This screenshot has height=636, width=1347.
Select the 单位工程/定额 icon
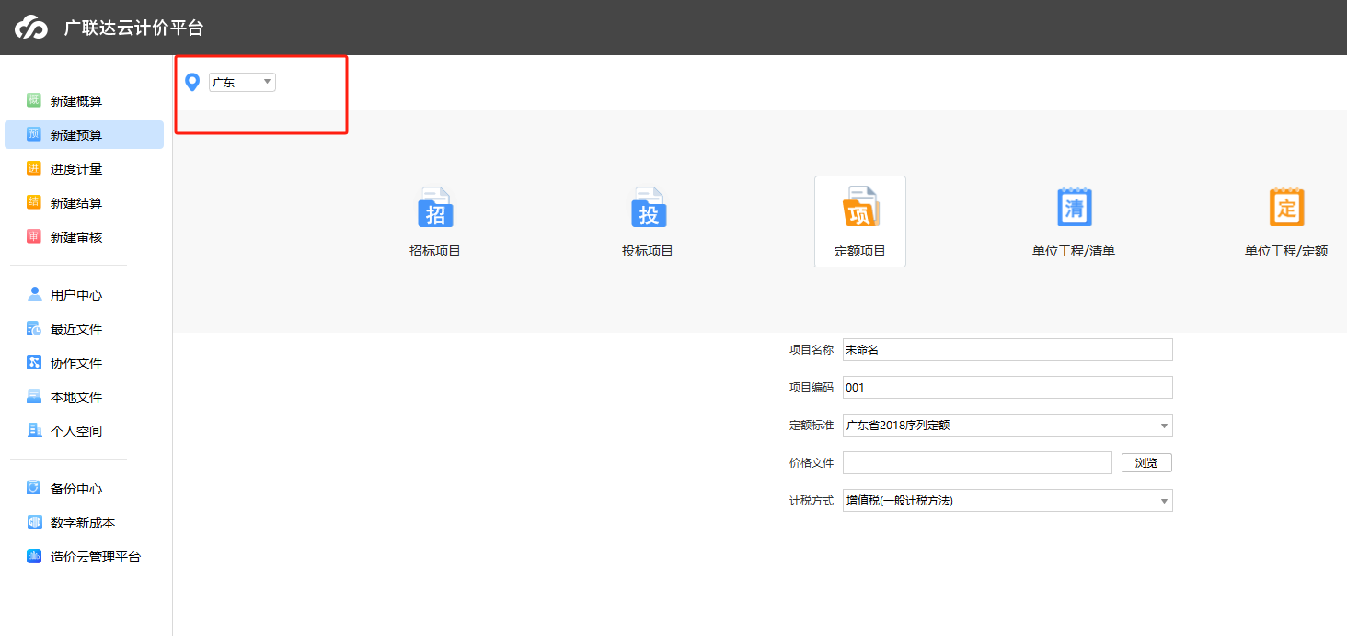[1286, 207]
